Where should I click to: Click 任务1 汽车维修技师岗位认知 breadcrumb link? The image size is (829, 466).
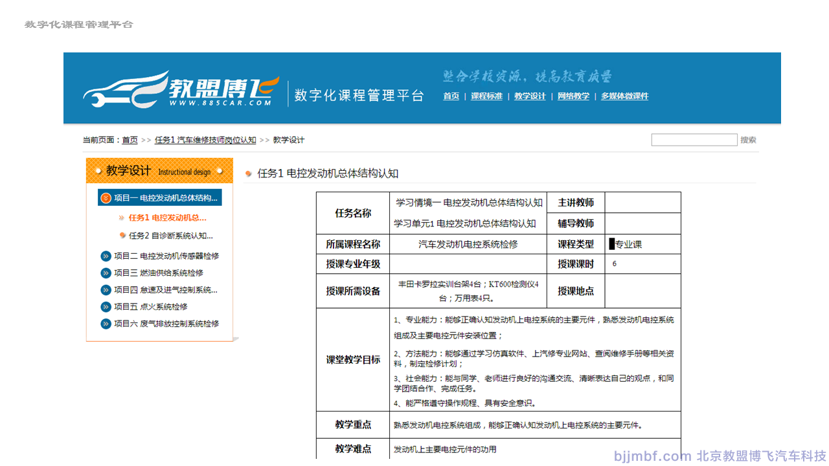point(205,140)
